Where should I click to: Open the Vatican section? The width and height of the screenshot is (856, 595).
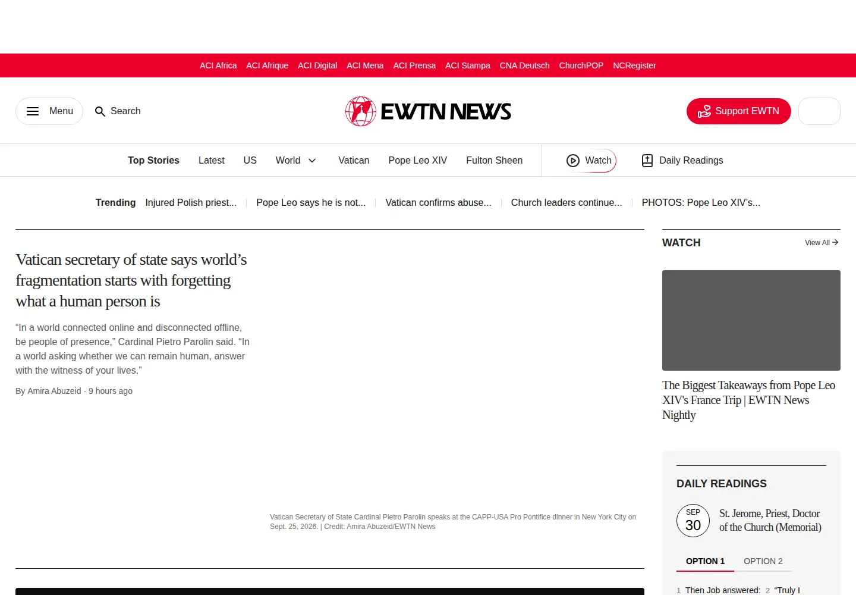click(x=354, y=161)
